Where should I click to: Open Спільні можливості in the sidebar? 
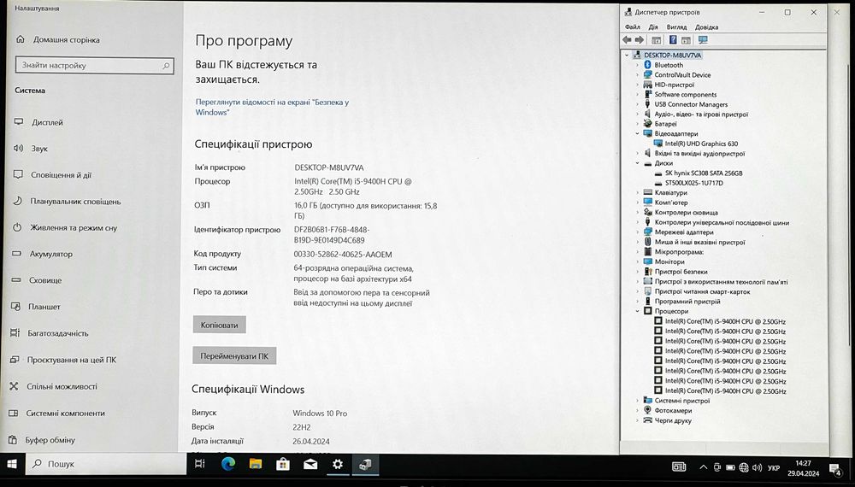[x=62, y=387]
